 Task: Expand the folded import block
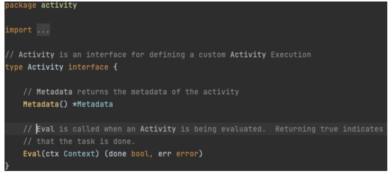point(43,30)
